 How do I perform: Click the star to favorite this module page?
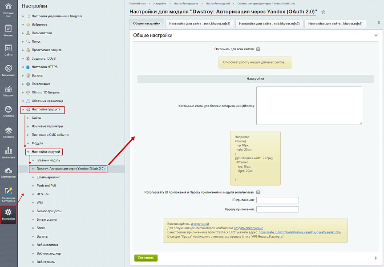pyautogui.click(x=323, y=12)
